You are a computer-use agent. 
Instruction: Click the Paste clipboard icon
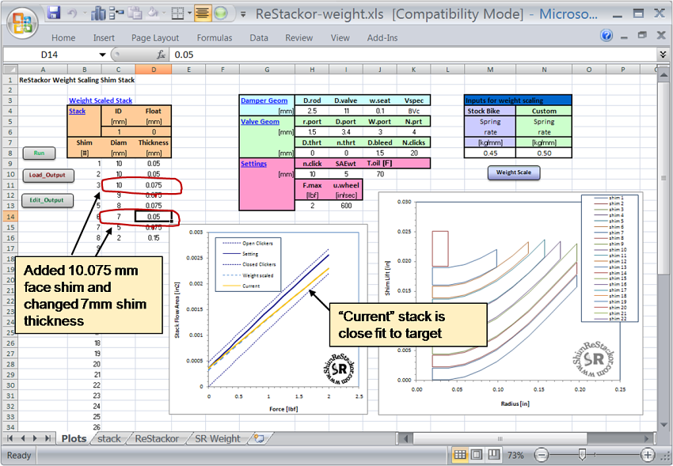[x=135, y=13]
